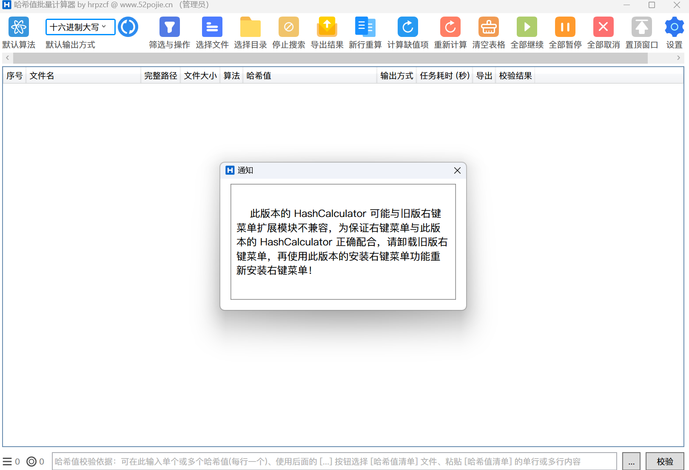Image resolution: width=689 pixels, height=470 pixels.
Task: Open the 筛选与操作 filter tool
Action: coord(170,27)
